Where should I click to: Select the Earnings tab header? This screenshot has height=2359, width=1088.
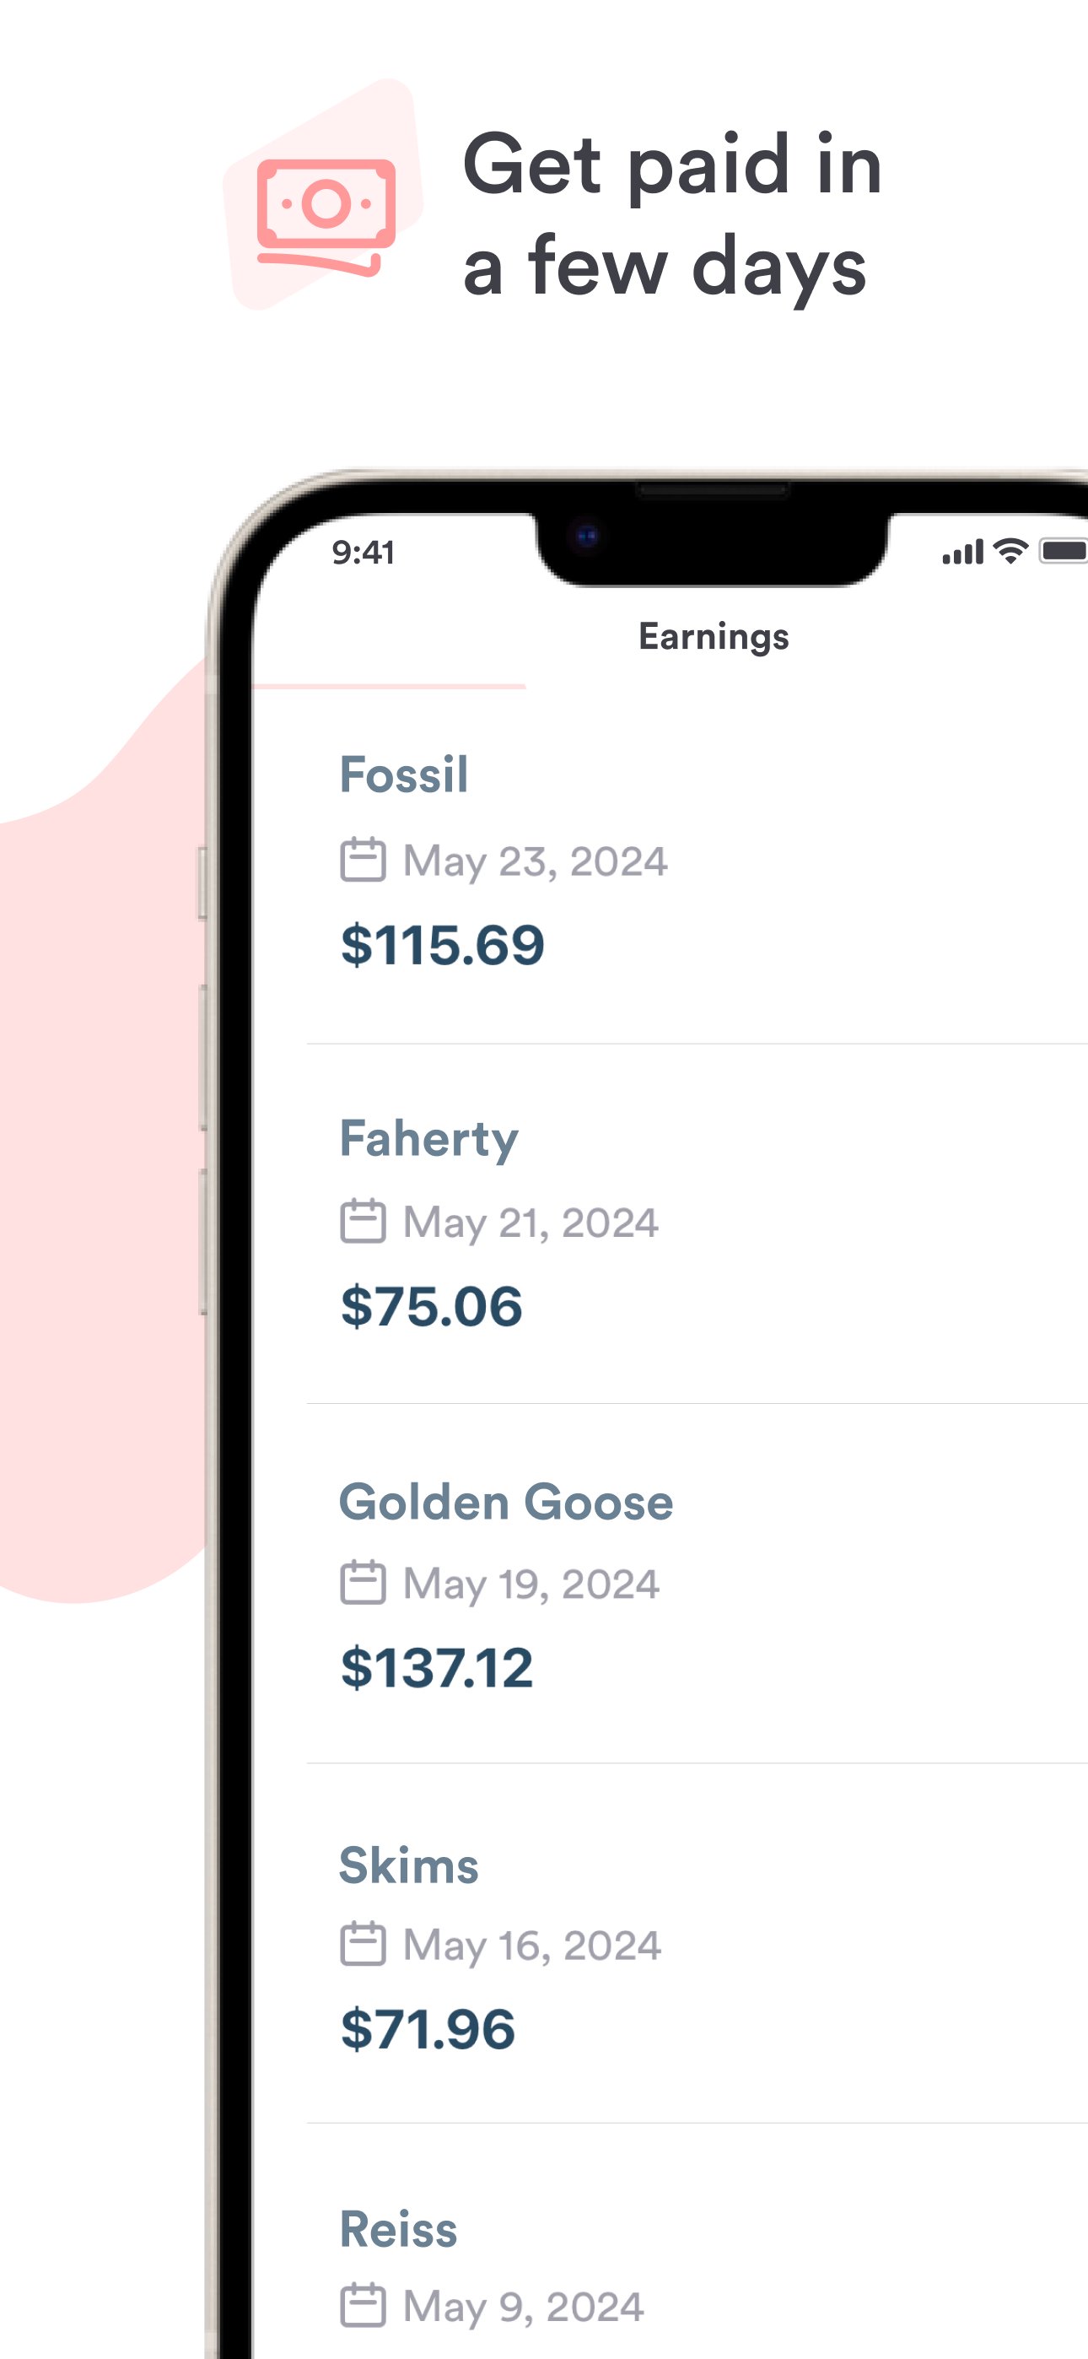tap(714, 636)
